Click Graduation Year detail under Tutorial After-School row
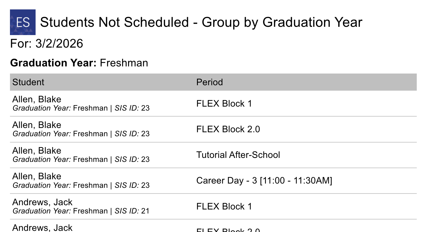This screenshot has width=431, height=232. 60,159
